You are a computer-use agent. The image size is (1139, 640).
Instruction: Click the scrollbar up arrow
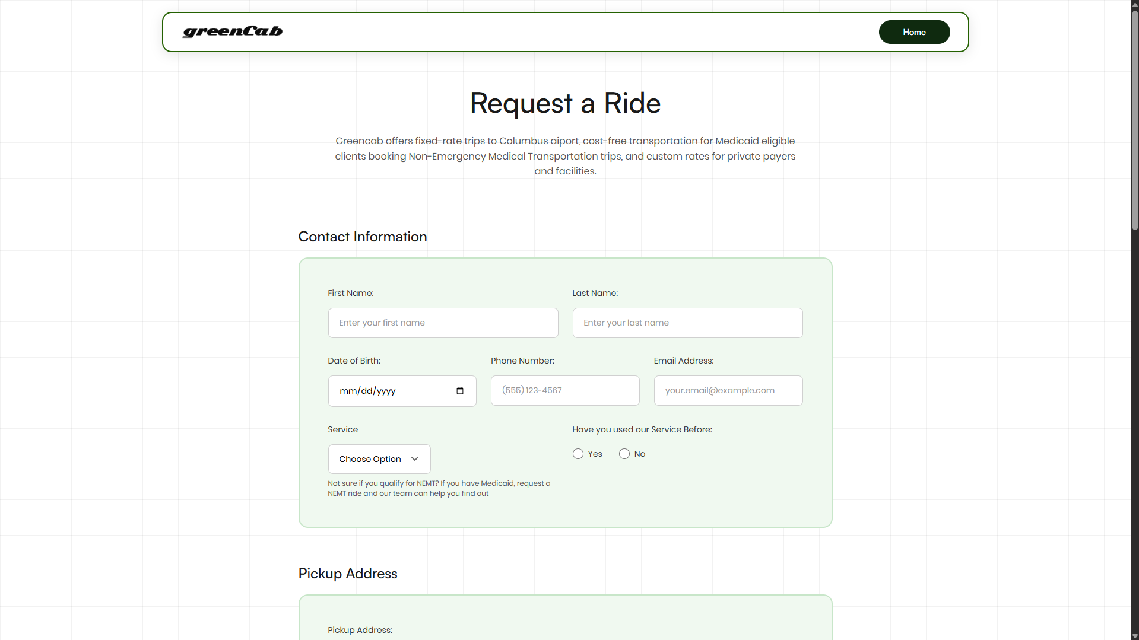coord(1134,4)
